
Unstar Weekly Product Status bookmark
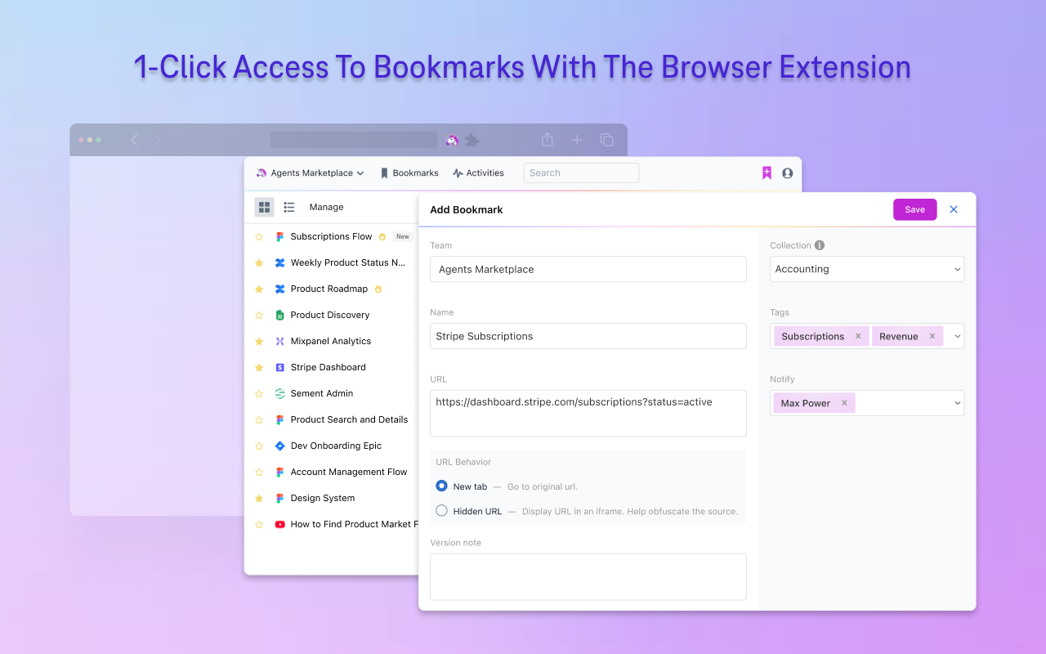point(259,262)
